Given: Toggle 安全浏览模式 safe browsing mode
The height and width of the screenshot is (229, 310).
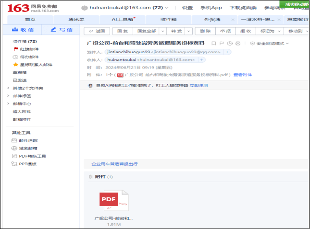Looking at the screenshot, I should [x=270, y=43].
